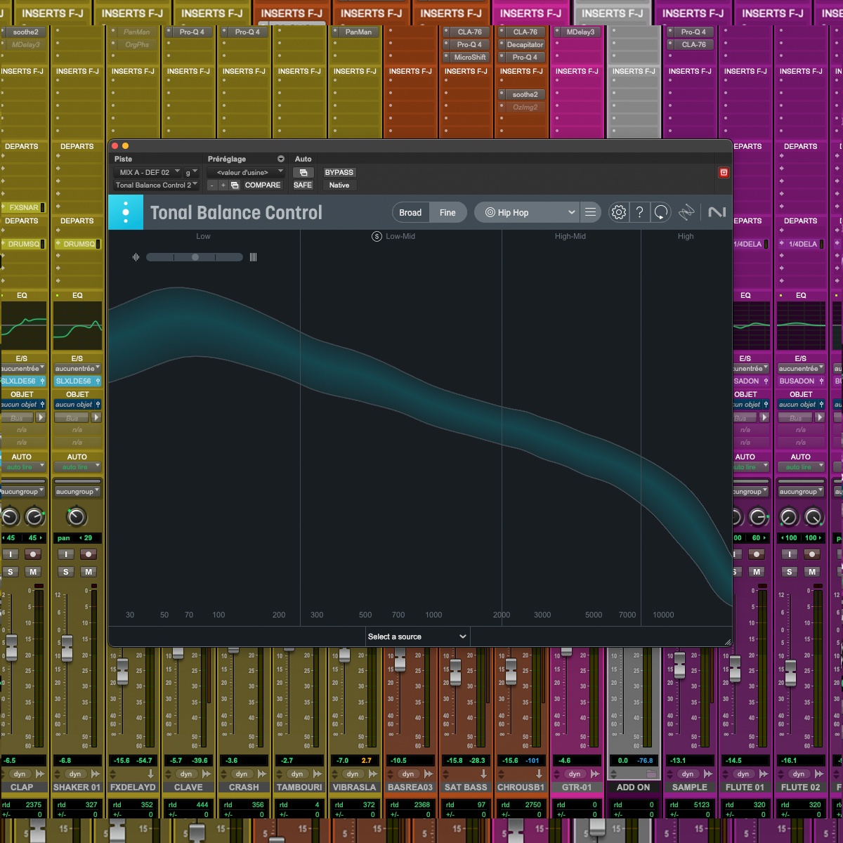This screenshot has width=843, height=843.
Task: Click the SHAKER 01 pan knob
Action: [x=77, y=518]
